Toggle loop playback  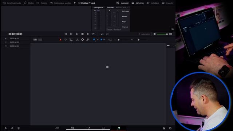94,34
